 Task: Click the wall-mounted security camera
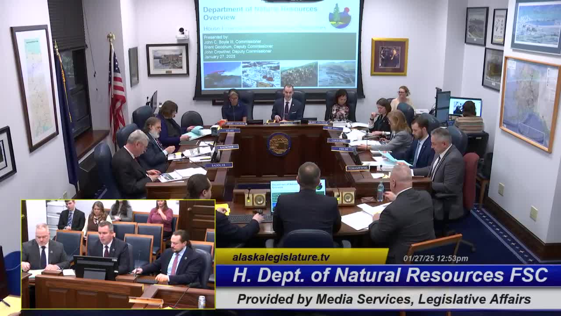(x=181, y=33)
